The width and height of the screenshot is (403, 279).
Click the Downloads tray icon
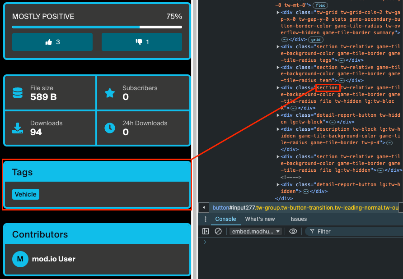click(x=18, y=128)
